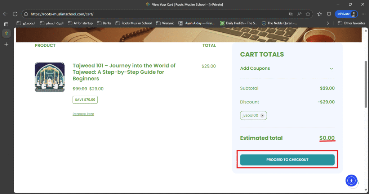Add this page to favorites with the star icon
This screenshot has width=369, height=194.
tap(308, 14)
